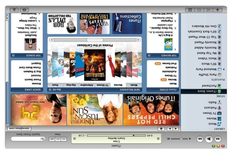The width and height of the screenshot is (232, 153).
Task: Toggle the browser eye button
Action: point(24,10)
